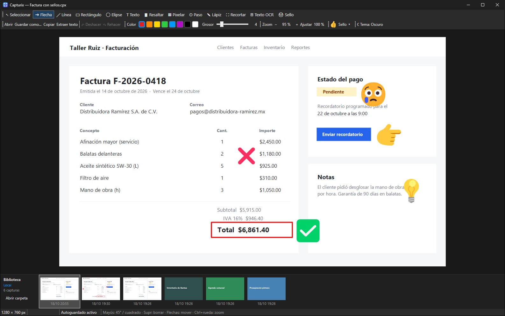505x316 pixels.
Task: Click the Grosor thickness slider handle
Action: coord(222,24)
